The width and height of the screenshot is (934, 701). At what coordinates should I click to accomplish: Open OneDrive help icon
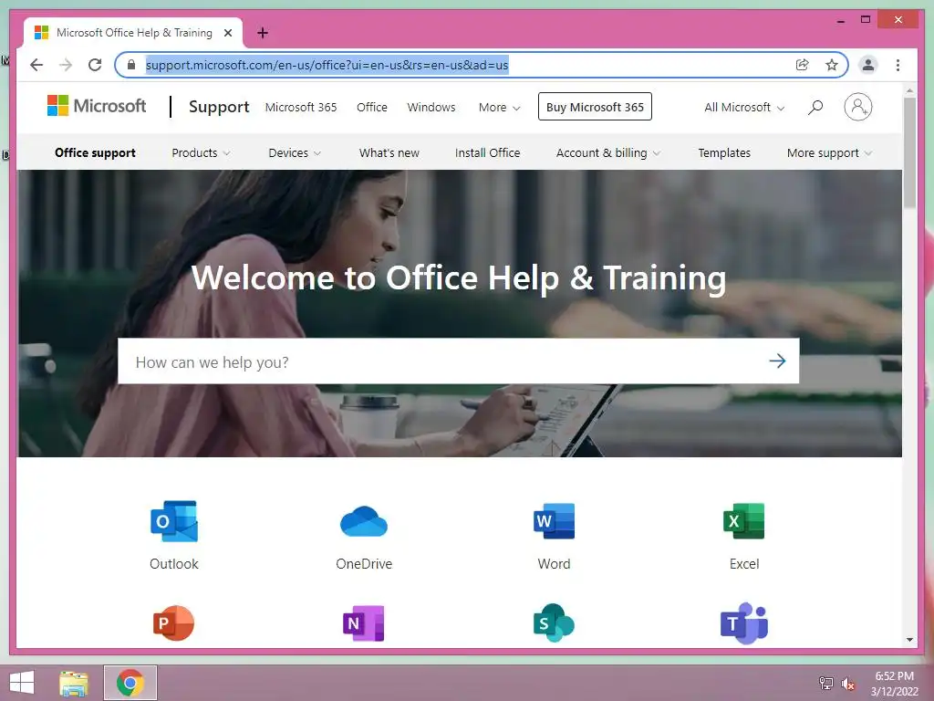(363, 521)
